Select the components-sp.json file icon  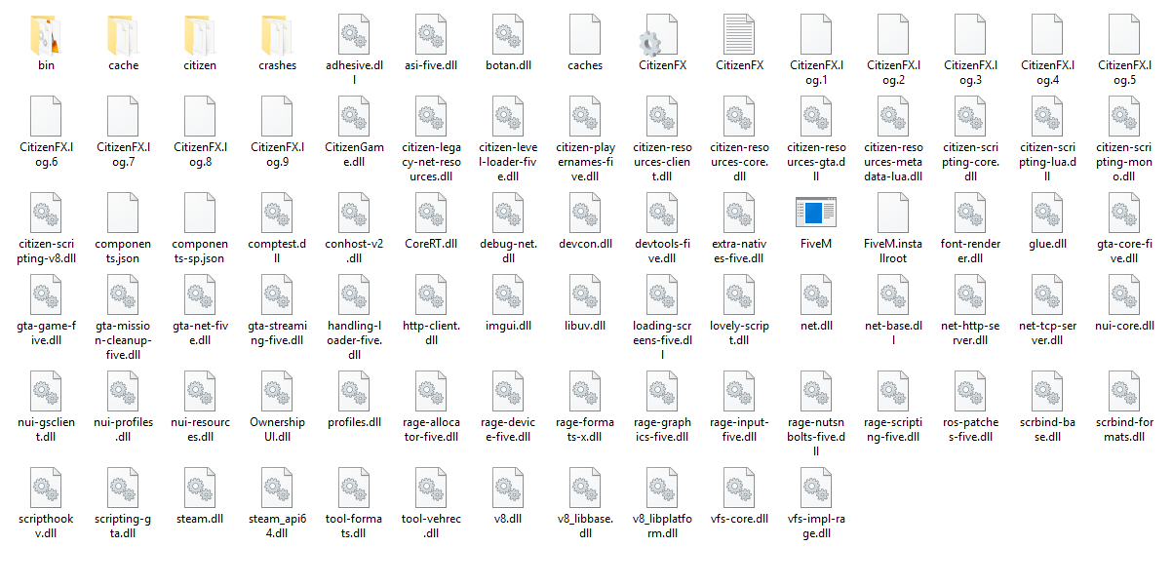pyautogui.click(x=201, y=213)
